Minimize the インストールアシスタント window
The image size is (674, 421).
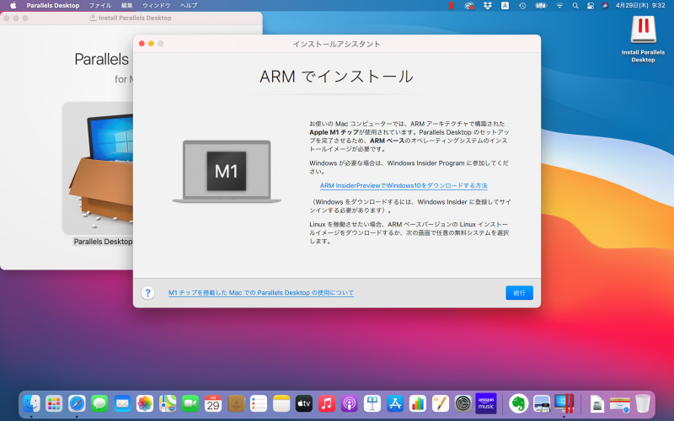(152, 44)
